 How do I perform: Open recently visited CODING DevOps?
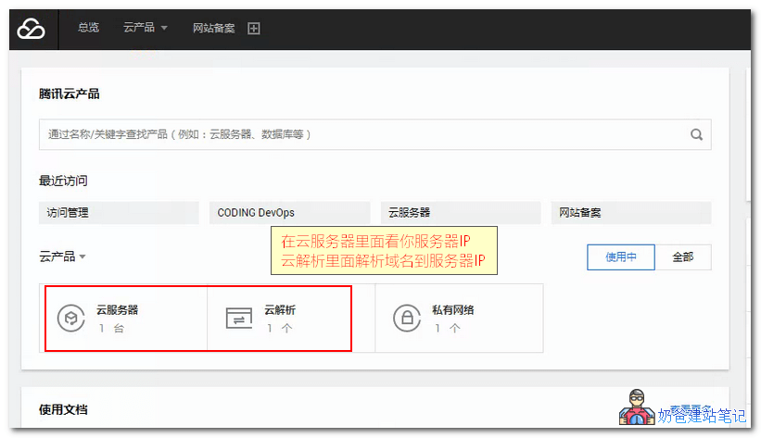290,212
